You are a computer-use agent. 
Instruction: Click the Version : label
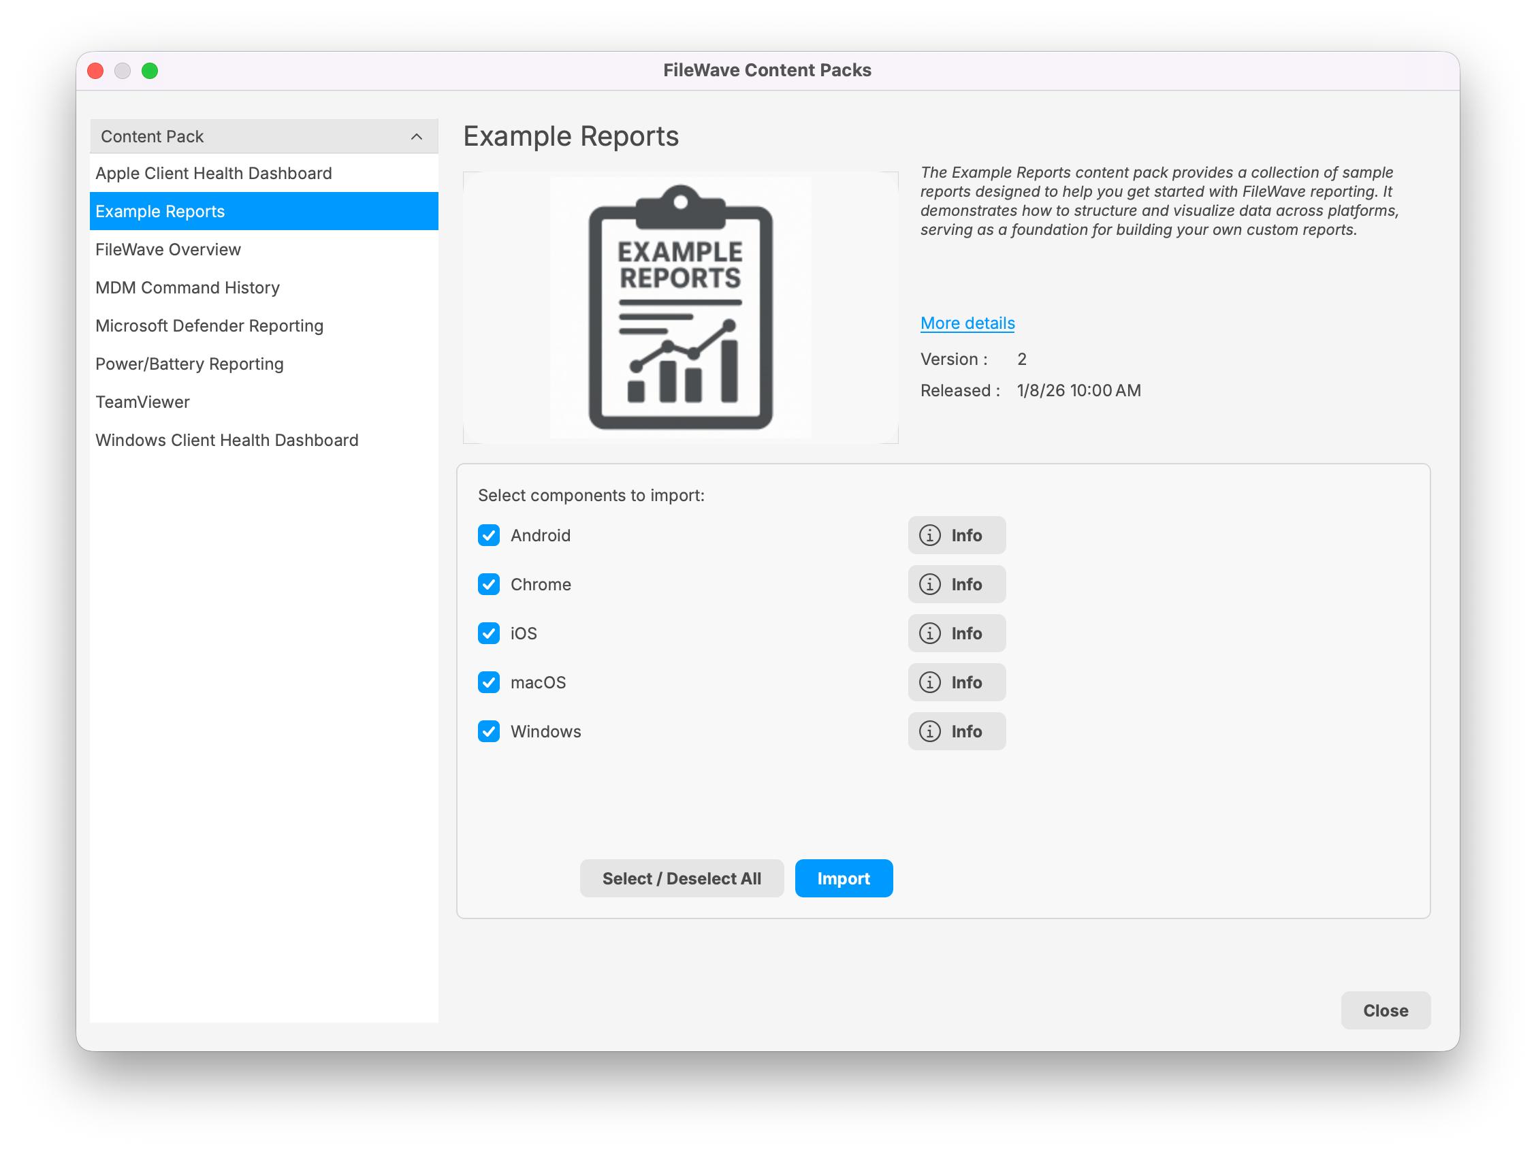pyautogui.click(x=953, y=359)
